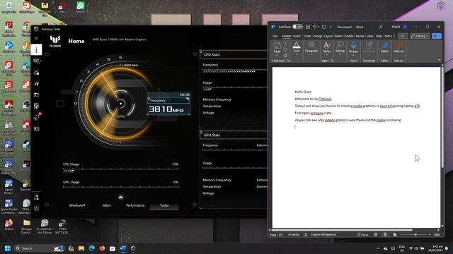Click the CPU Frequency display panel
This screenshot has height=254, width=453.
click(x=168, y=104)
